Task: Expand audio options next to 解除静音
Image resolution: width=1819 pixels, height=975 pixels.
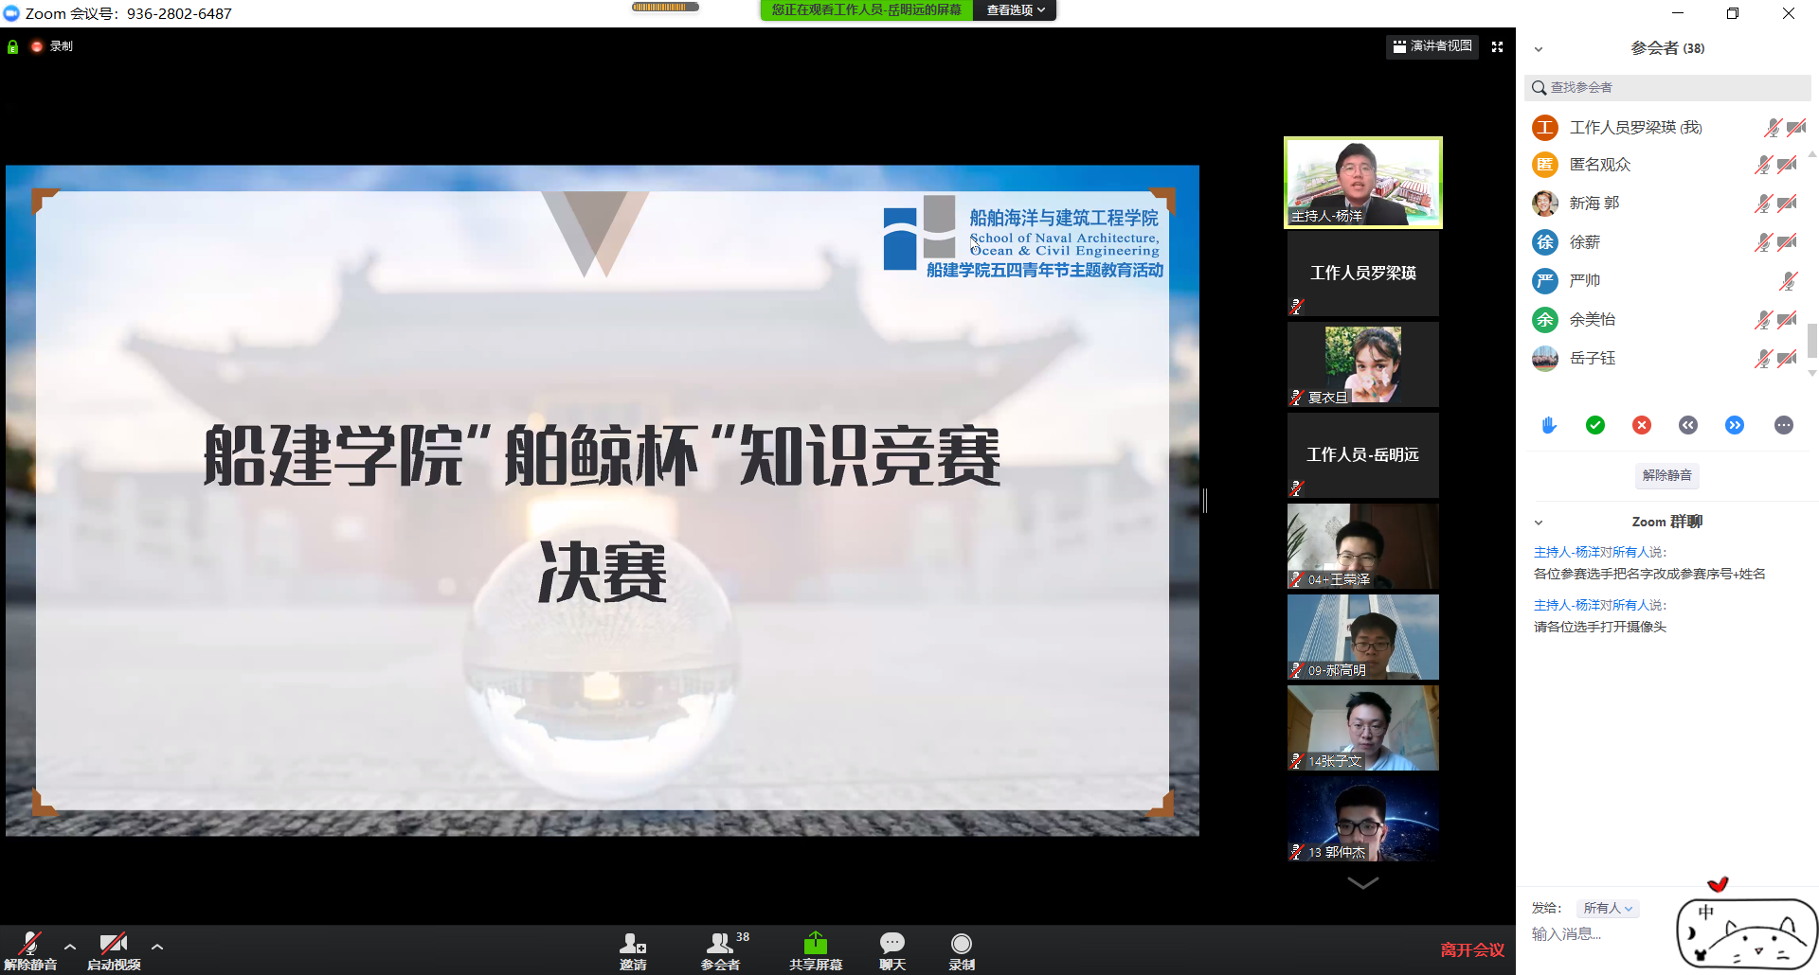Action: point(69,946)
